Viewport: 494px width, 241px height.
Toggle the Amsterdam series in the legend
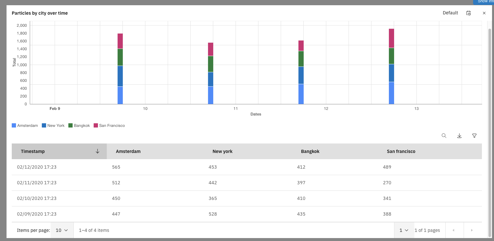(24, 125)
